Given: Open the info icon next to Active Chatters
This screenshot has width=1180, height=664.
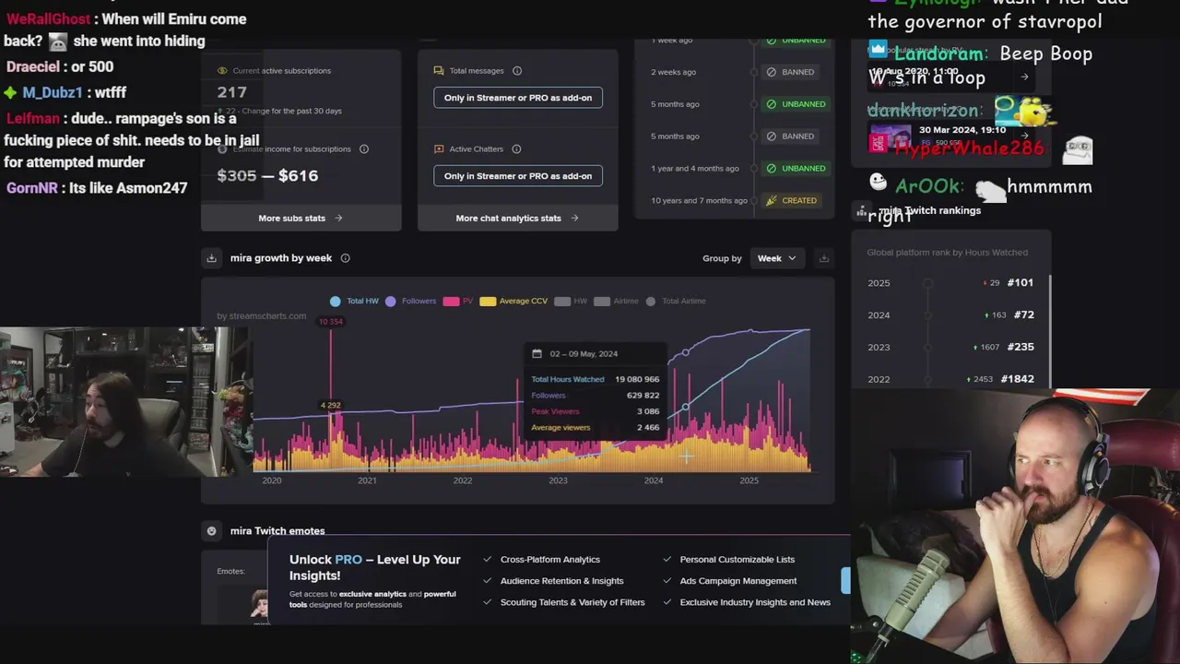Looking at the screenshot, I should [516, 148].
